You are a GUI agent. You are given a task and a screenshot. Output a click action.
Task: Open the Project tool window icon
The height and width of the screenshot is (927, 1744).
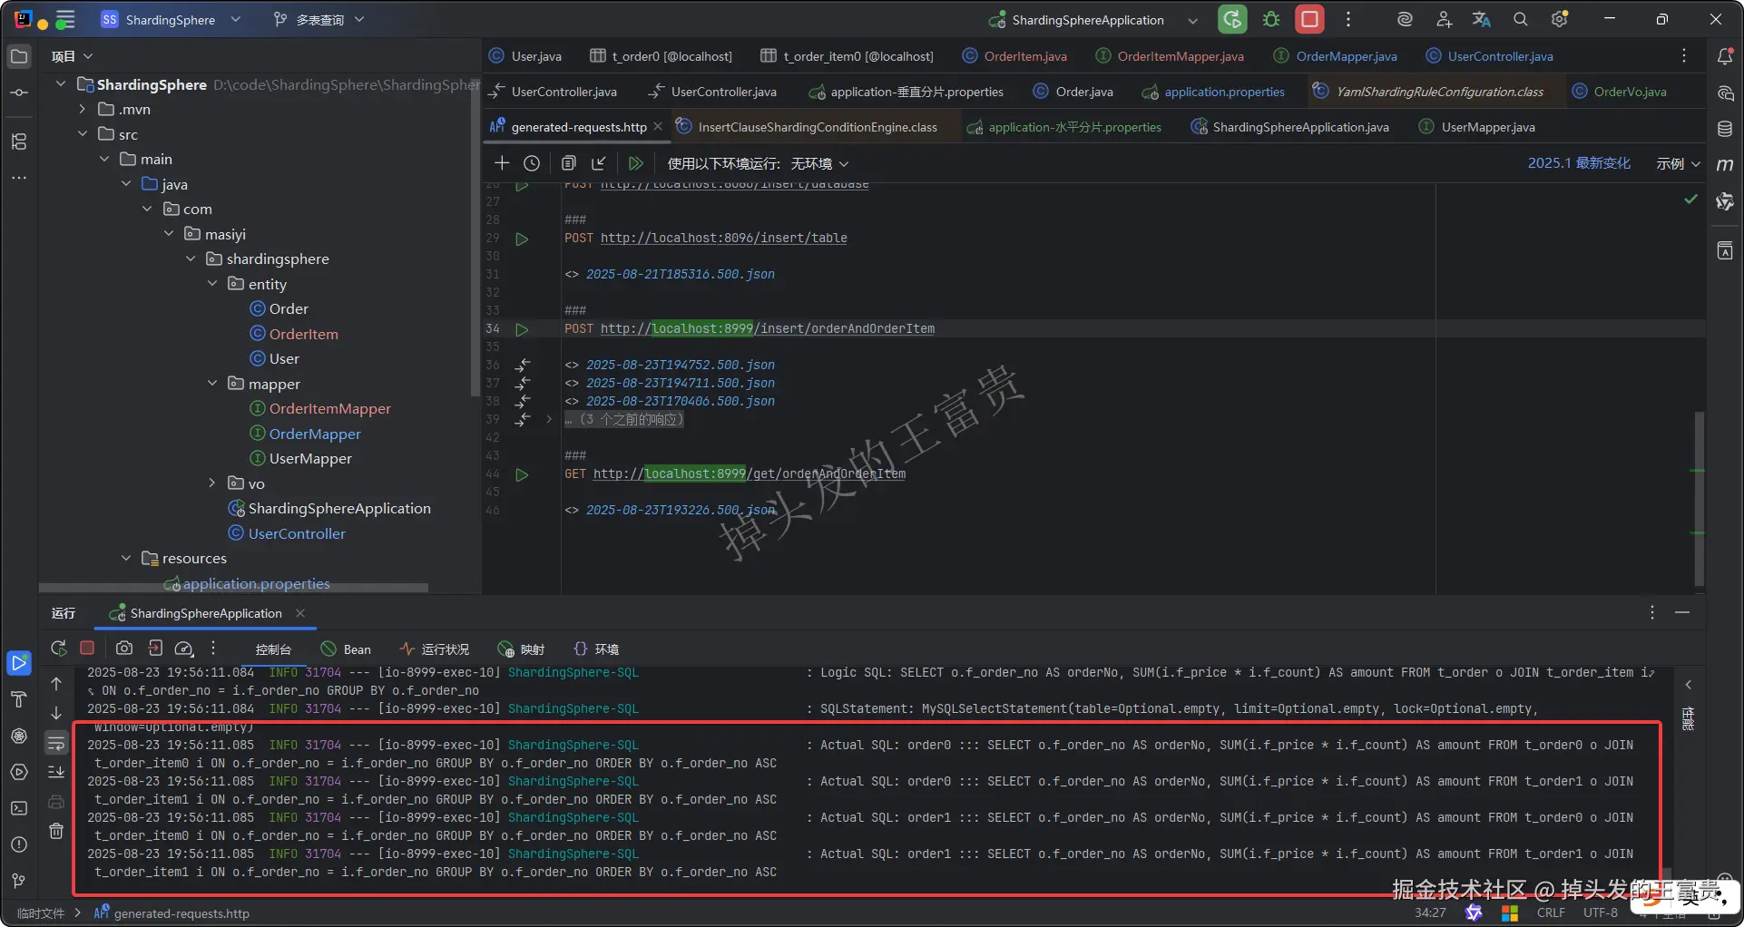(x=19, y=56)
